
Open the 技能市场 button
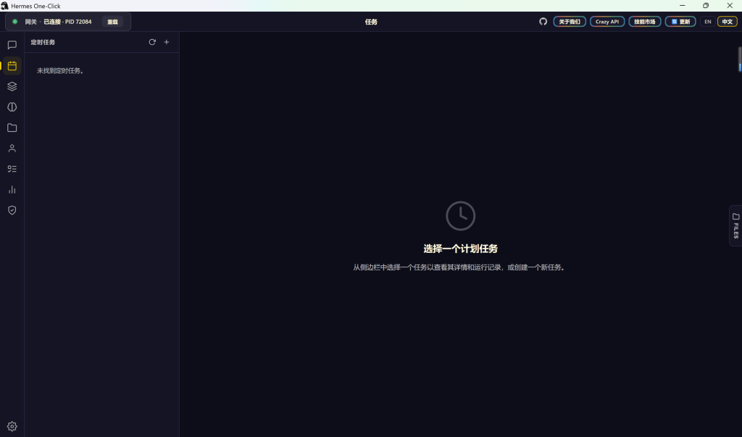click(644, 22)
